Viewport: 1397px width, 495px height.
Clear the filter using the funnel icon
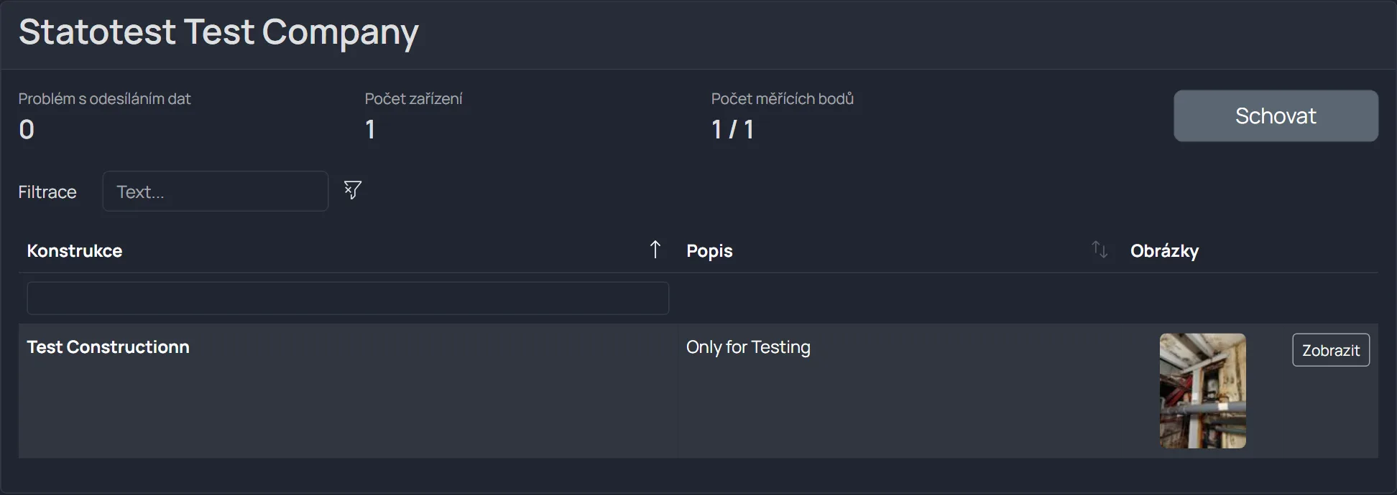pos(352,190)
